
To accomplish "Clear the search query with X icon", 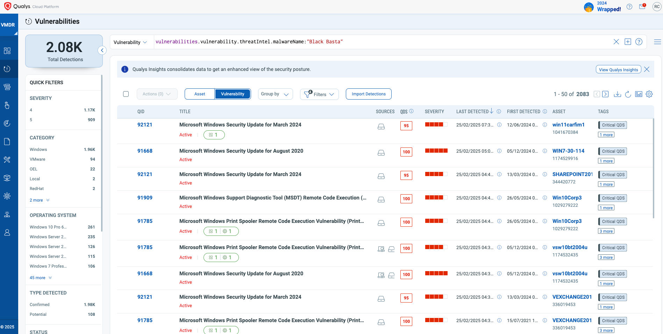I will pos(616,42).
